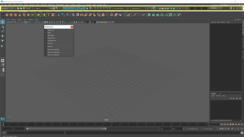Open the 24 fps frame rate dropdown
The image size is (244, 137).
(224, 129)
